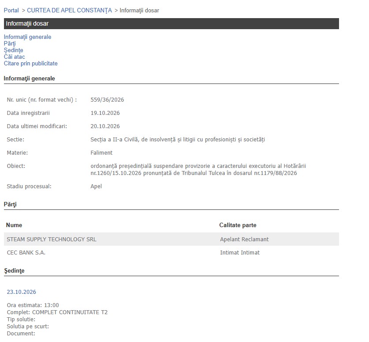Select STEAM SUPPLY TECHNOLOGY SRL party row
The image size is (369, 342).
click(171, 239)
